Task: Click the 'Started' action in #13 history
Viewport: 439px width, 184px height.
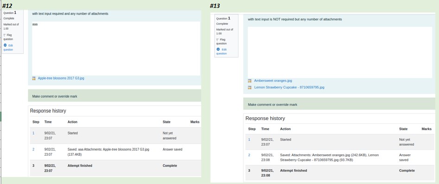Action: pos(286,139)
